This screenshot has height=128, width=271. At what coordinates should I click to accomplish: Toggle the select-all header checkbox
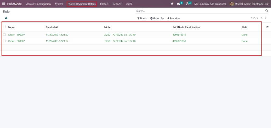pos(4,27)
